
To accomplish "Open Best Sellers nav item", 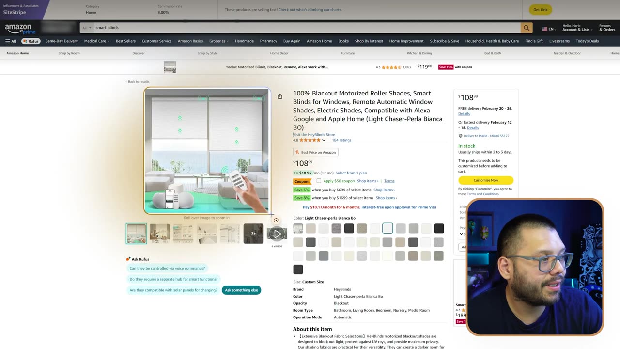I will pyautogui.click(x=125, y=41).
